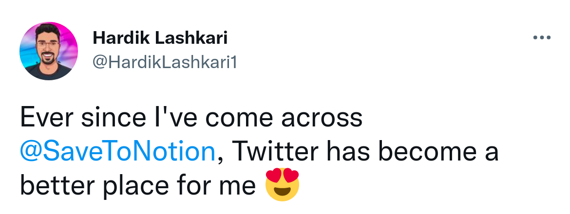
Task: Click the heart-eyes emoji in the tweet
Action: pyautogui.click(x=282, y=184)
